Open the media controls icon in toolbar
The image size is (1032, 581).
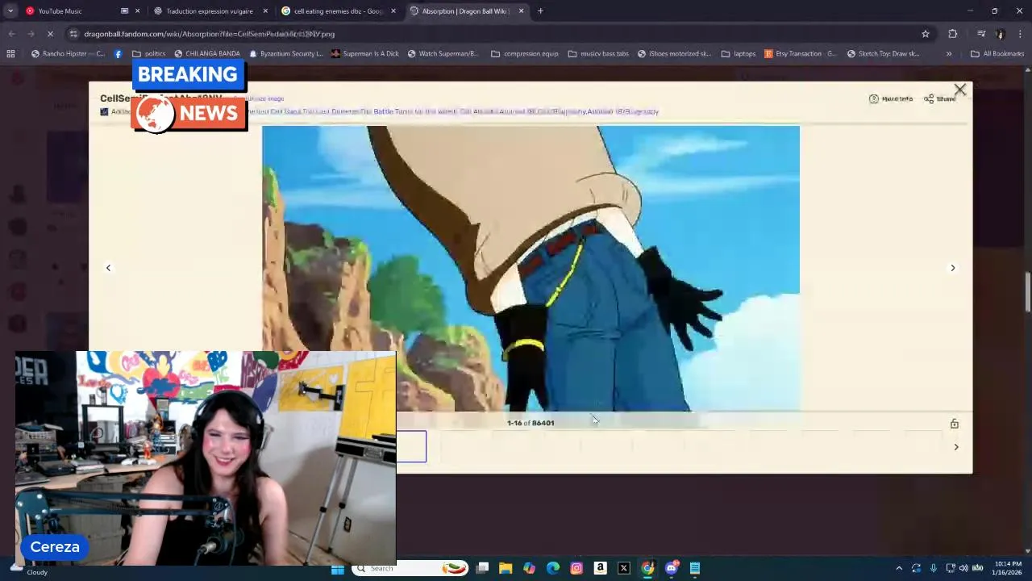point(981,34)
